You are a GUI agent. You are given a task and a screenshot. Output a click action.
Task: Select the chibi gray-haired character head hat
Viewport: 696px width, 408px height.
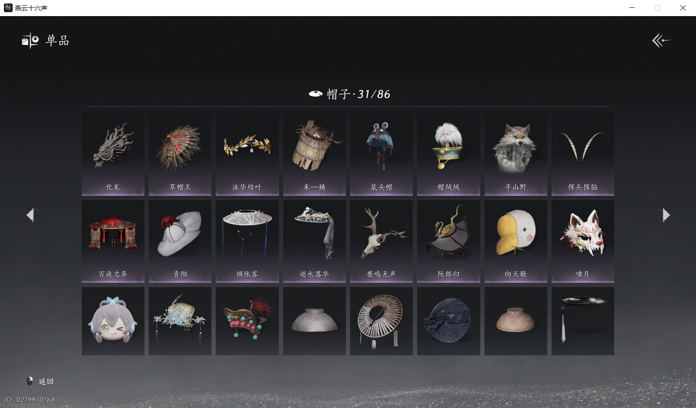tap(113, 321)
